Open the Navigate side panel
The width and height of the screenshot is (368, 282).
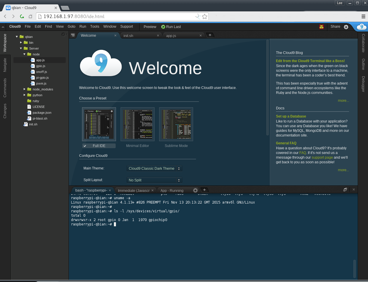tap(5, 65)
